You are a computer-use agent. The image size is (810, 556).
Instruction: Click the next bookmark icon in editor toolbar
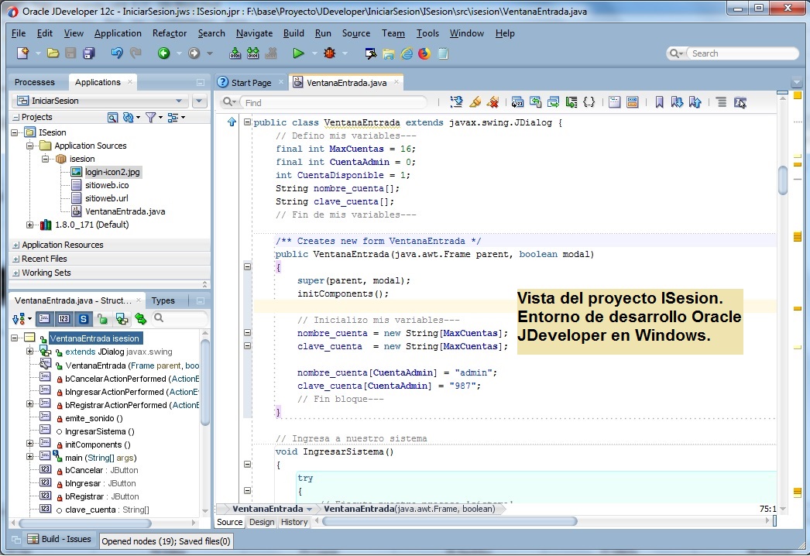pyautogui.click(x=677, y=102)
